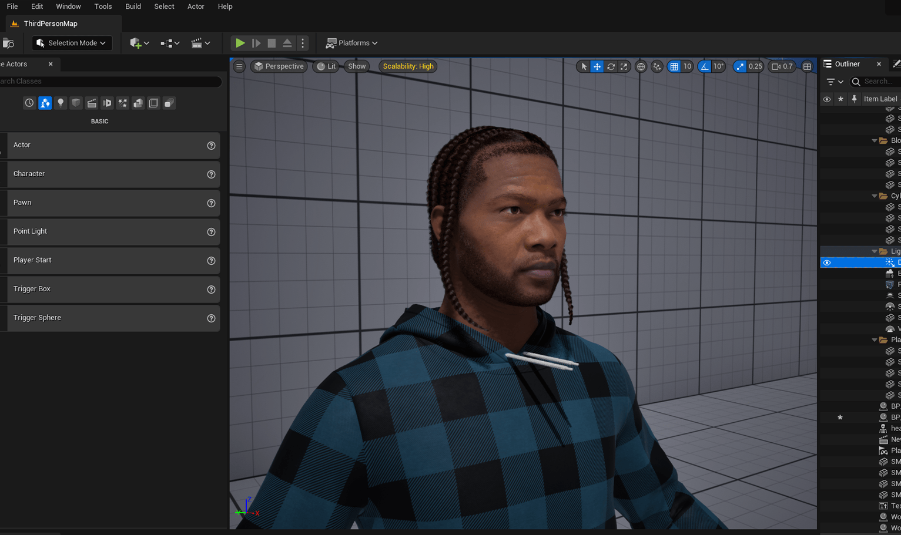The width and height of the screenshot is (901, 535).
Task: Open the Blueprints toolbar dropdown
Action: coord(170,43)
